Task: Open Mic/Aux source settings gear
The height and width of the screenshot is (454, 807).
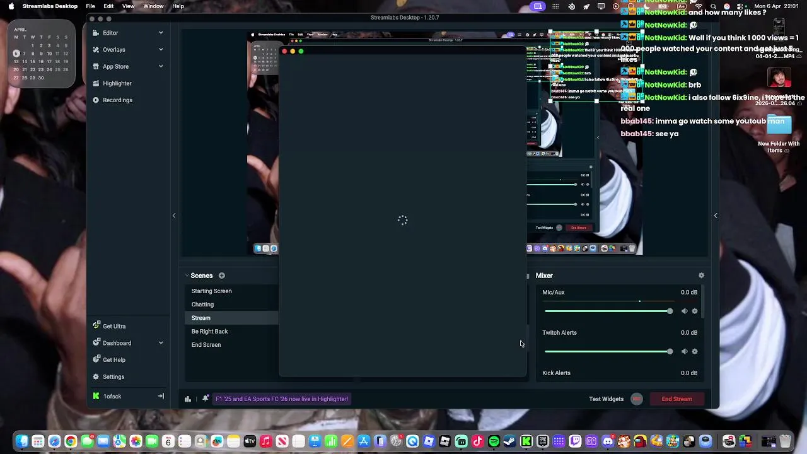Action: 695,311
